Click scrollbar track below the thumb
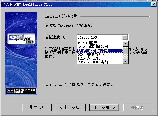Viewport: 158px width, 116px height. pyautogui.click(x=125, y=56)
